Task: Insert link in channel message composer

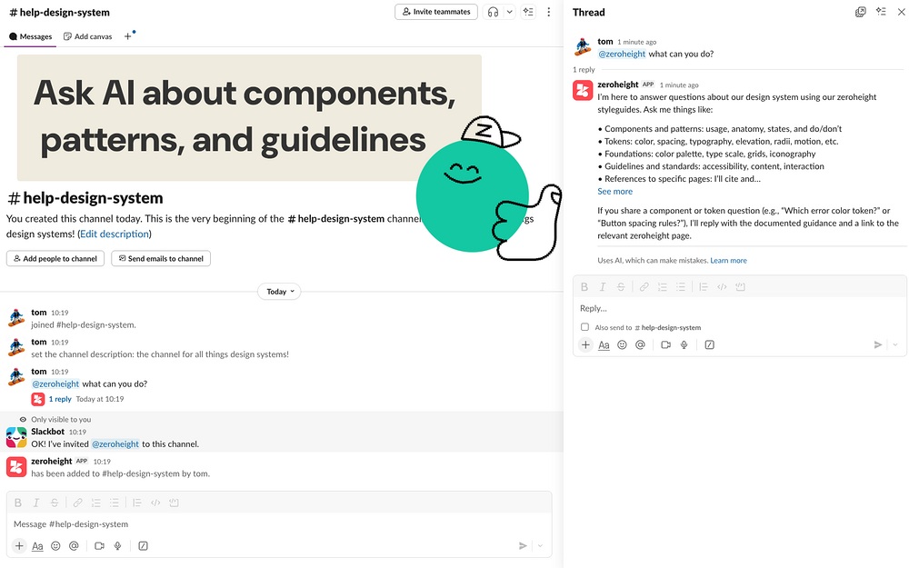Action: pos(77,503)
